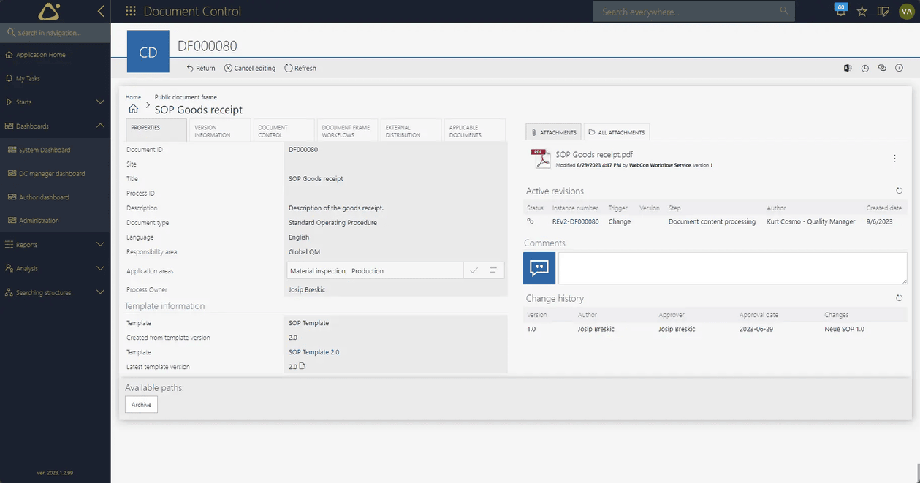Open the history clock icon
The image size is (920, 483).
864,68
